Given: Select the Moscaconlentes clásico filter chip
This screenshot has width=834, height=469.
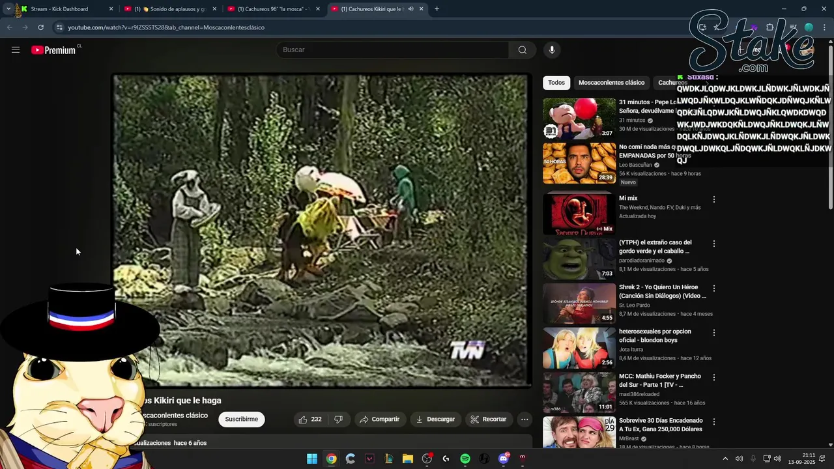Looking at the screenshot, I should point(611,83).
